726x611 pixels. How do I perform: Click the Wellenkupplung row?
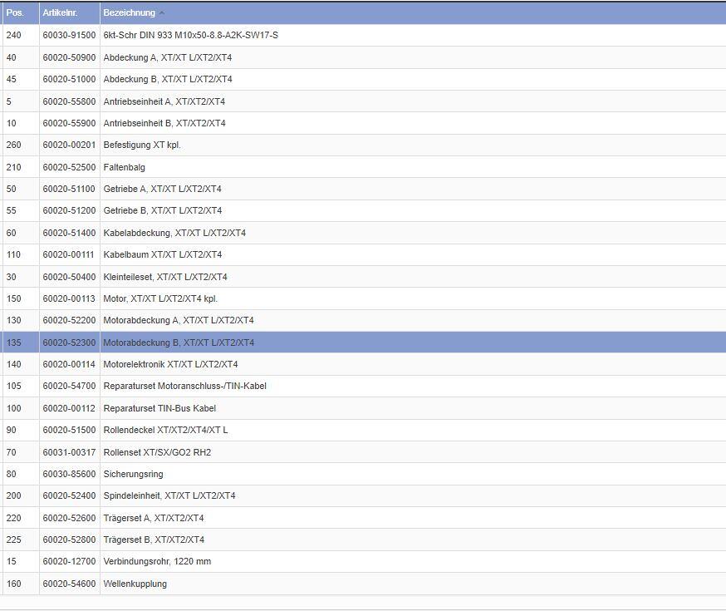click(135, 584)
